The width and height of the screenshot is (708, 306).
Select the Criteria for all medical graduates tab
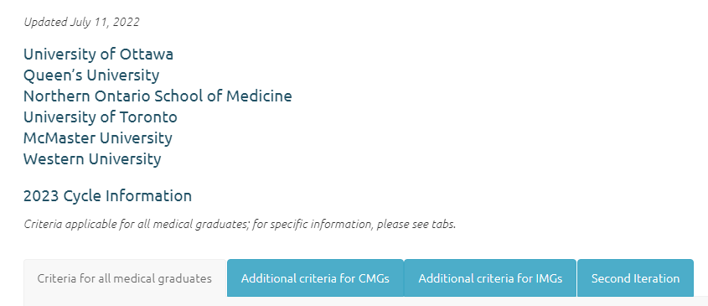point(125,278)
